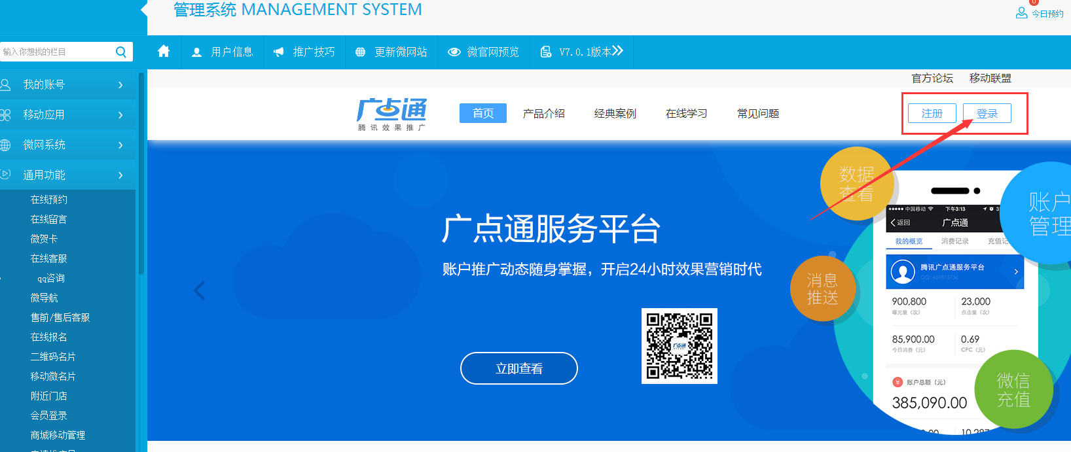Click the 登录 button
The image size is (1071, 452).
coord(987,113)
